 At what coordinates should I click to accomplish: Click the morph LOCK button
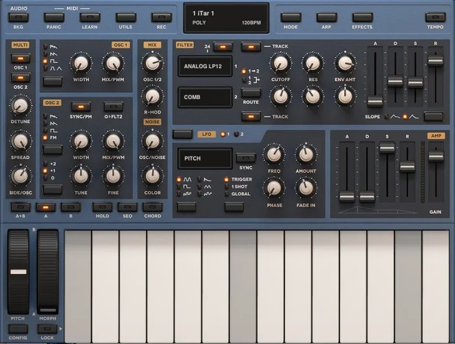[x=47, y=329]
